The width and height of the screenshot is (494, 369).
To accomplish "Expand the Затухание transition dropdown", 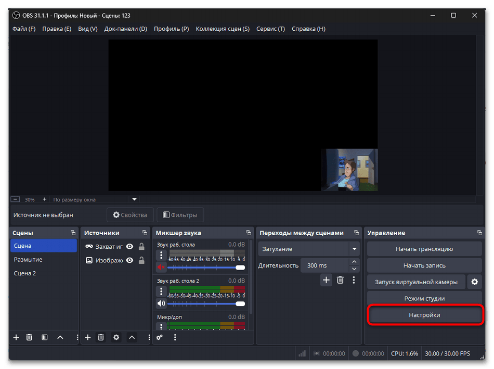I will pos(355,249).
